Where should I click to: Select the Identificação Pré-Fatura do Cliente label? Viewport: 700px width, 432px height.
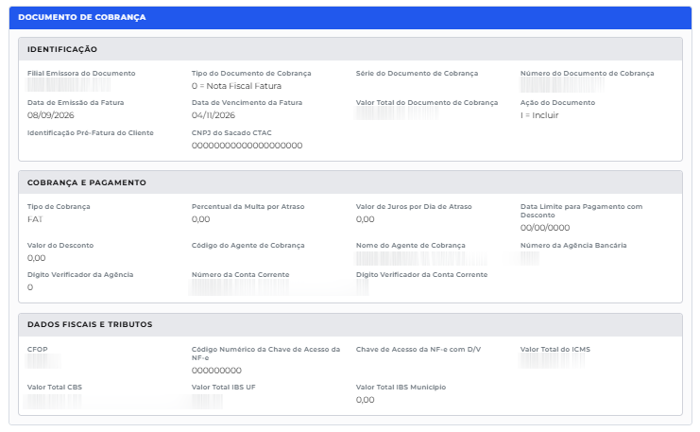90,133
